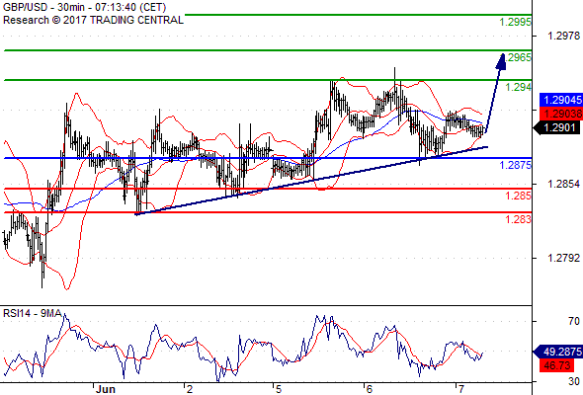Click the RSI 70 axis level
The width and height of the screenshot is (583, 395).
(x=574, y=321)
